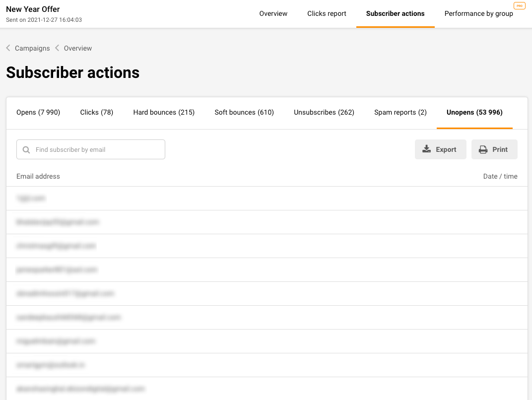Viewport: 532px width, 400px height.
Task: Click the download icon on Export
Action: click(426, 149)
